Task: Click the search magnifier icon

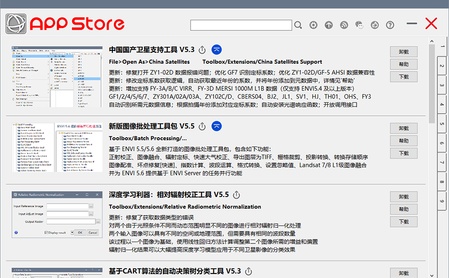Action: [298, 25]
